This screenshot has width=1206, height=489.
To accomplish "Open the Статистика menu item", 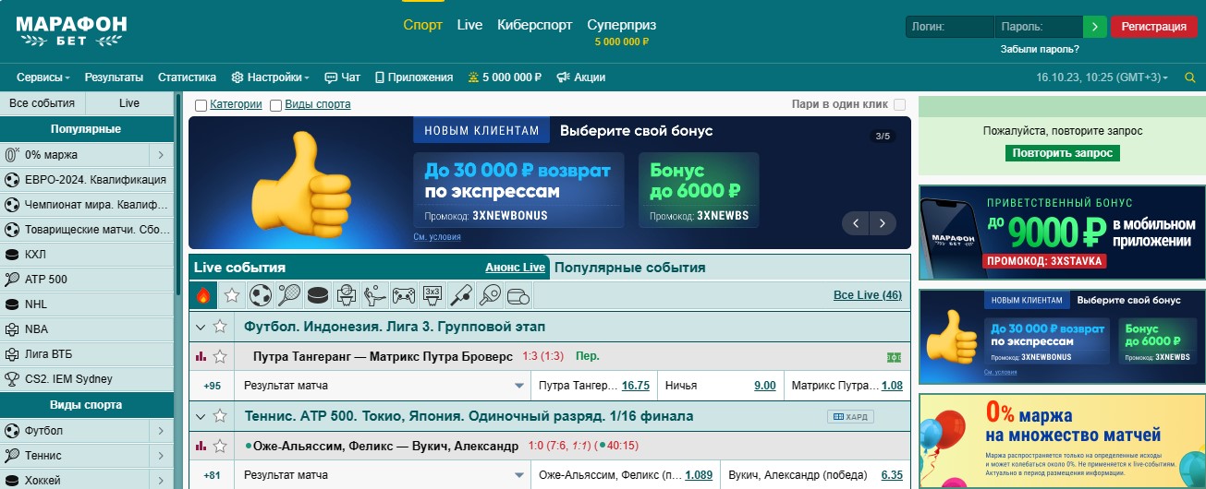I will click(x=187, y=78).
